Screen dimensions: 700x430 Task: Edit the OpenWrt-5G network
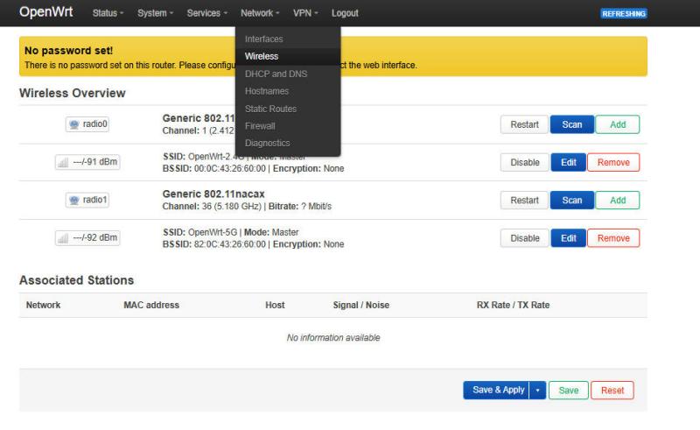click(568, 238)
